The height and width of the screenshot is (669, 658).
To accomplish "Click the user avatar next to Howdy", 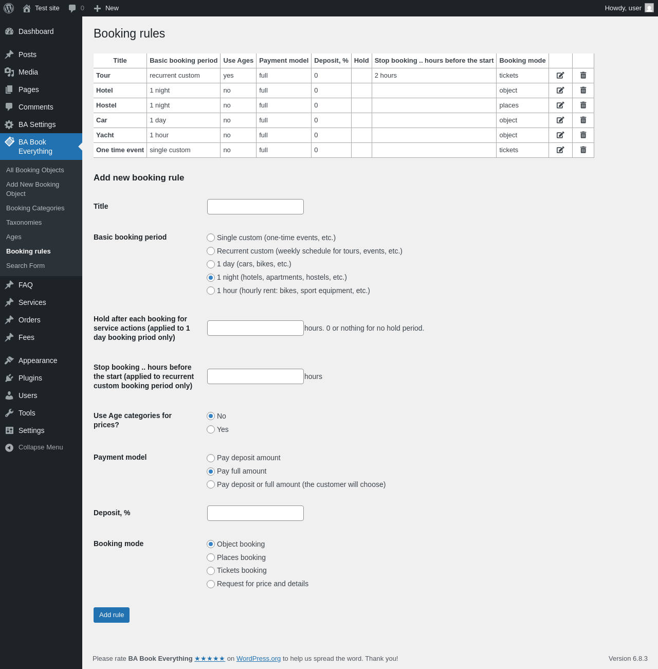I will pyautogui.click(x=649, y=8).
